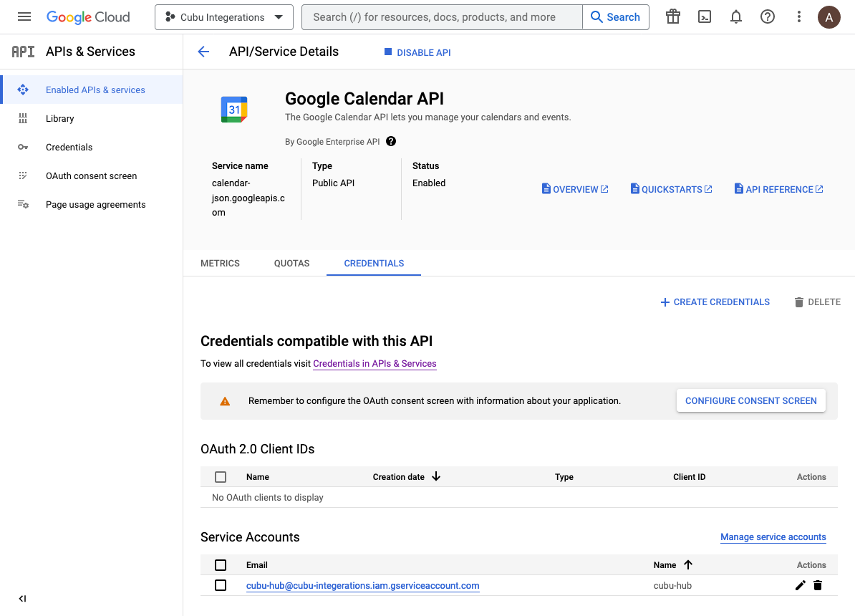Switch to the Metrics tab
This screenshot has width=855, height=616.
[x=221, y=263]
